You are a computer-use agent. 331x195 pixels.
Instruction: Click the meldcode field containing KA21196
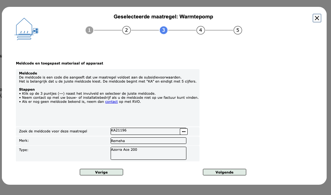pyautogui.click(x=145, y=131)
